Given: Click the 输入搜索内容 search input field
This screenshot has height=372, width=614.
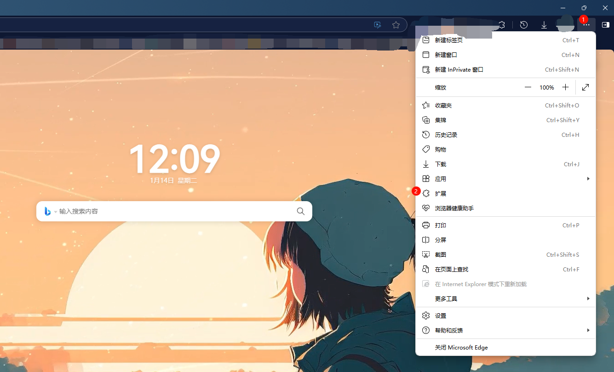Looking at the screenshot, I should [x=175, y=211].
